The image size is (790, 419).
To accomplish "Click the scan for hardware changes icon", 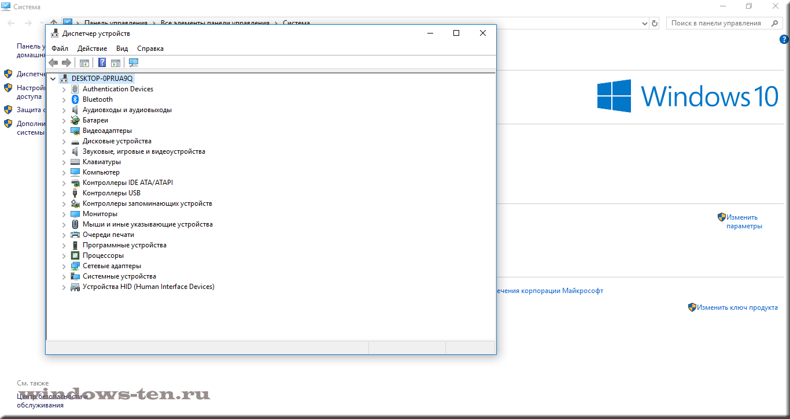I will 134,62.
